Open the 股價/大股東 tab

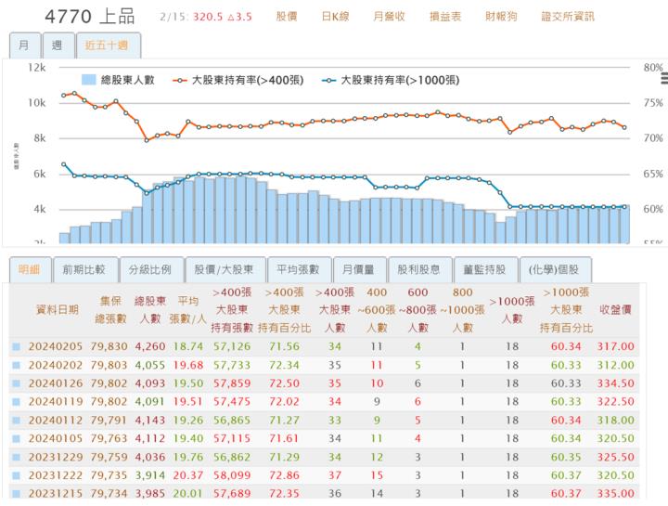point(225,269)
